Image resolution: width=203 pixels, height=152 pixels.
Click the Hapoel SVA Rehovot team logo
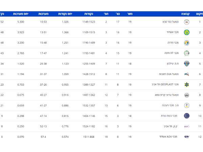(x=186, y=74)
